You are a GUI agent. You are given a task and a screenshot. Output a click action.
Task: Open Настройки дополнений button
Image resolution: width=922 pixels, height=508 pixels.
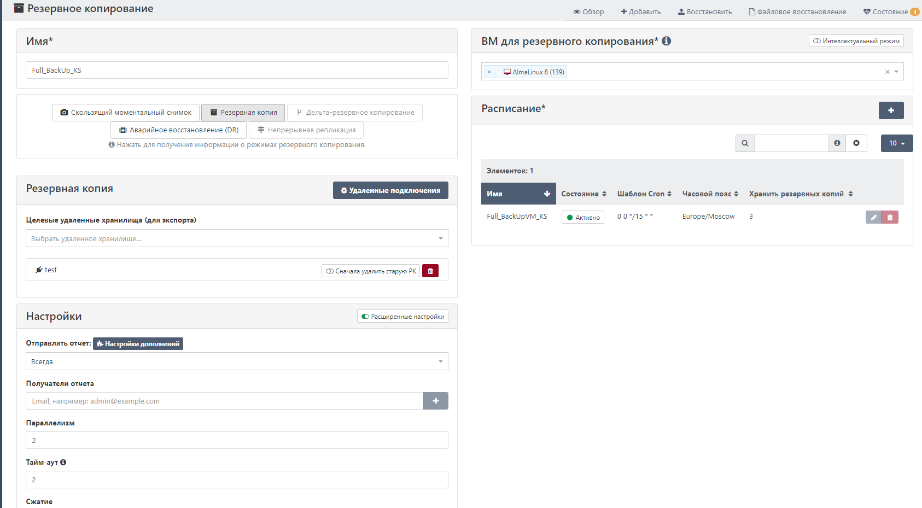(138, 343)
